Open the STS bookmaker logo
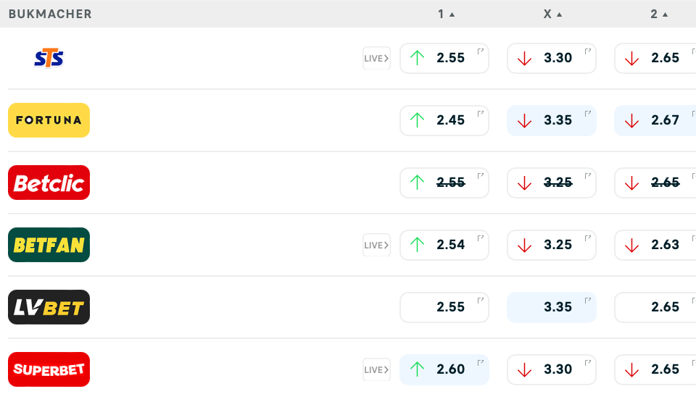Viewport: 696px width, 394px height. (49, 58)
